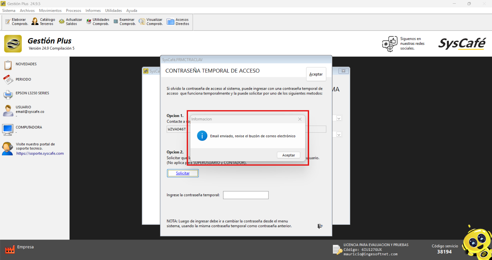Select the EPSON L3250 SERIES printer icon

(8, 94)
